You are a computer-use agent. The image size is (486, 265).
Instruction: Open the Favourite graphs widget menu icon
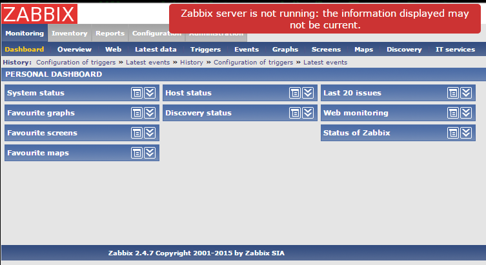(137, 113)
